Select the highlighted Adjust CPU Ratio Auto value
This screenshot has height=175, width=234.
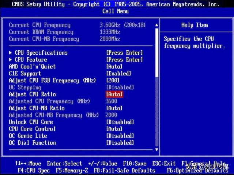114,94
